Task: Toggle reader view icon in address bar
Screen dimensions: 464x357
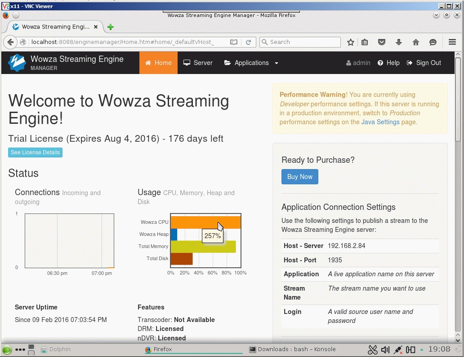Action: (234, 42)
